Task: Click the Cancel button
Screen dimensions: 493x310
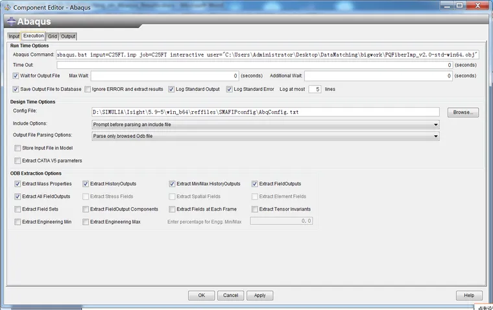Action: pos(230,296)
